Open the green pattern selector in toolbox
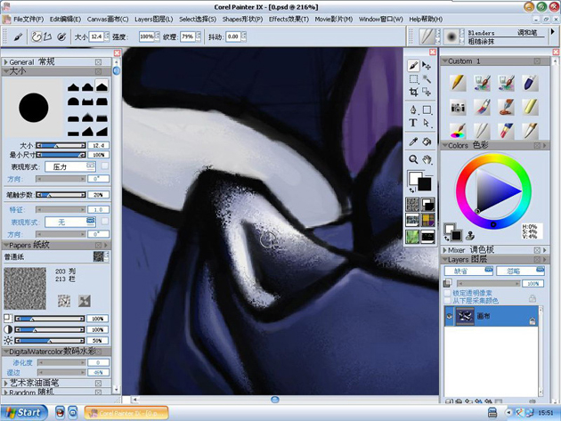Screen dimensions: 561x421 pos(412,237)
